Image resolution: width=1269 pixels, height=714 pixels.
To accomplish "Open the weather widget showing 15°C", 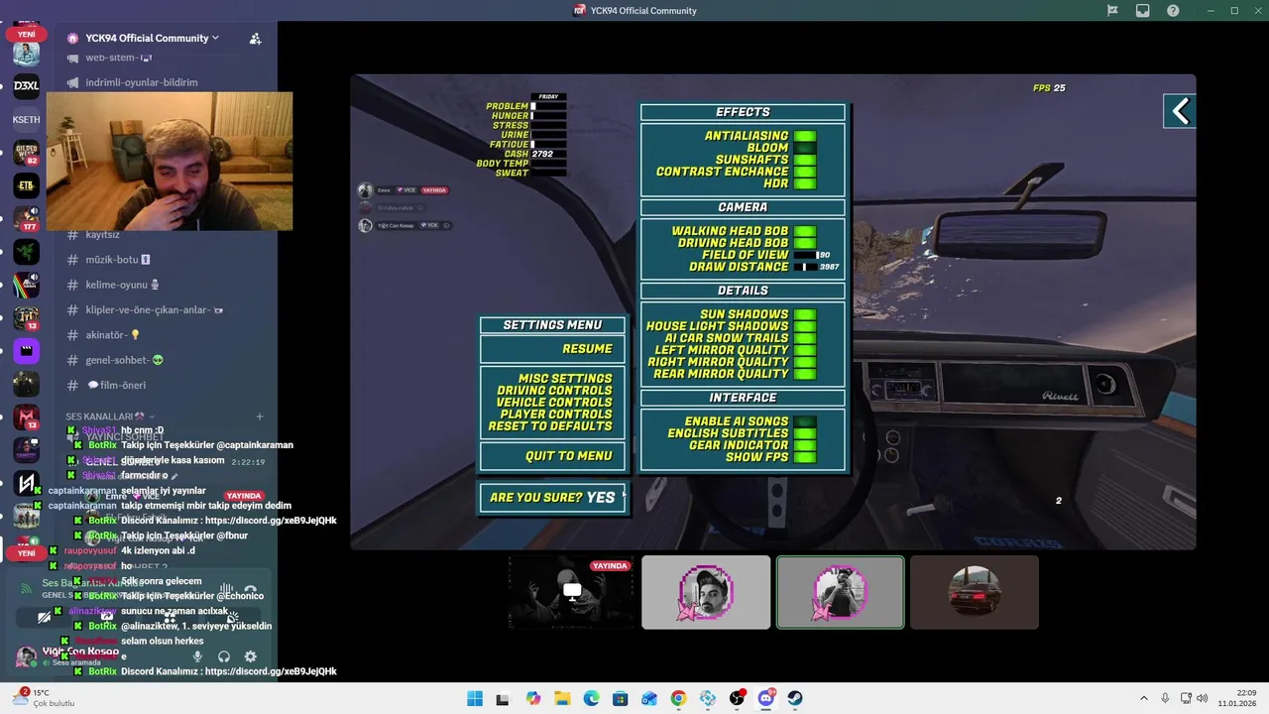I will point(45,698).
